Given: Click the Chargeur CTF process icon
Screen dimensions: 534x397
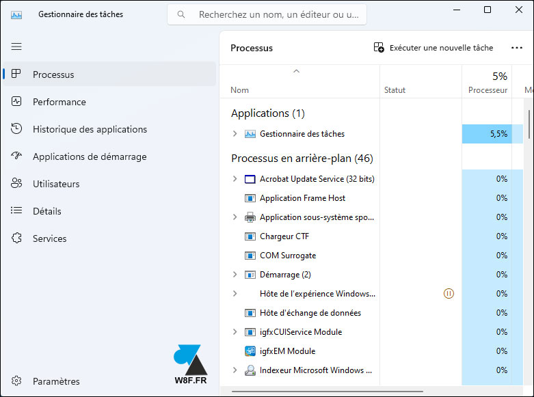Looking at the screenshot, I should click(250, 236).
